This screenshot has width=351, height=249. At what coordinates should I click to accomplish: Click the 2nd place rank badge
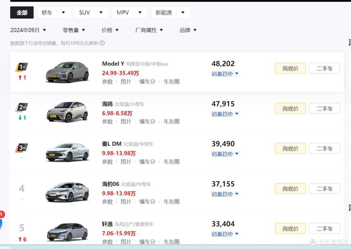(x=22, y=107)
